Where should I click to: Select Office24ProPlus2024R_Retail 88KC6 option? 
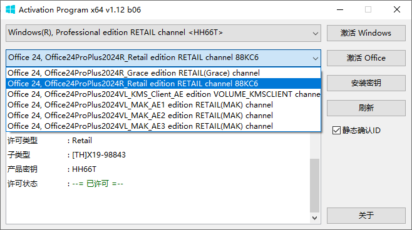pyautogui.click(x=163, y=84)
